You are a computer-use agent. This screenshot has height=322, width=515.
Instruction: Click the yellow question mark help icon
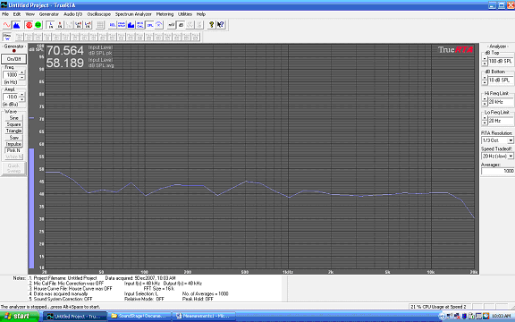(212, 25)
